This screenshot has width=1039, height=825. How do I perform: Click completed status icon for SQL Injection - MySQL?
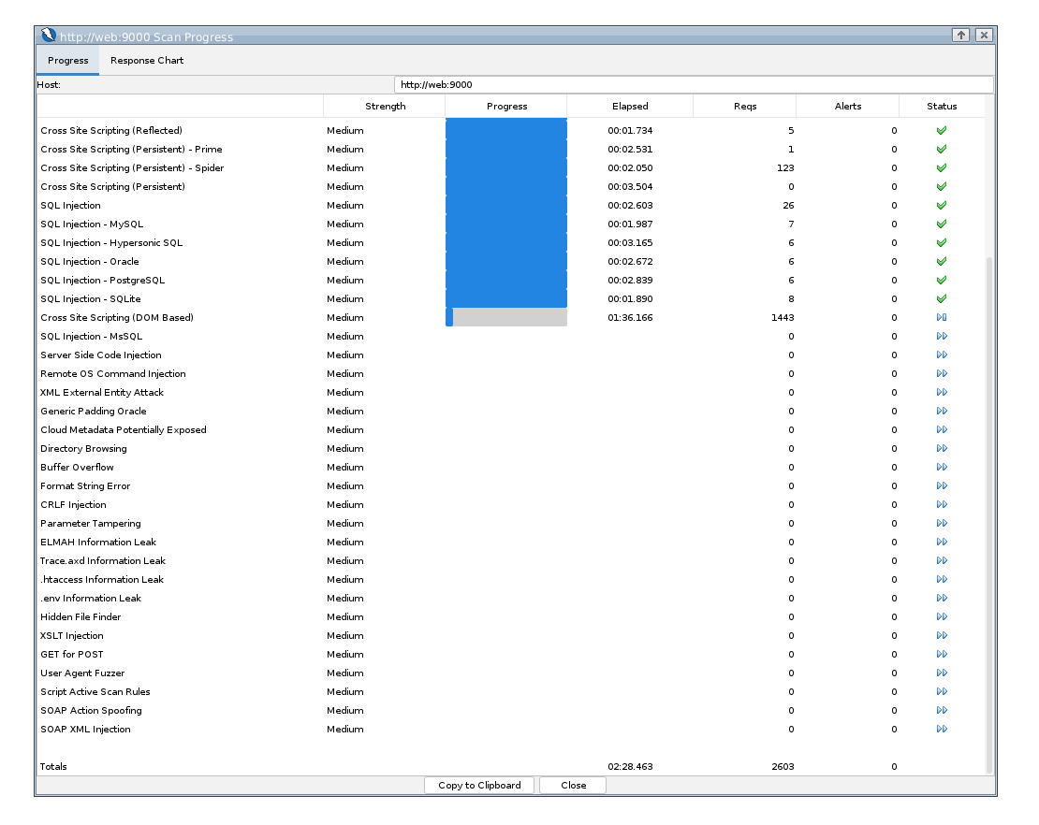point(943,224)
